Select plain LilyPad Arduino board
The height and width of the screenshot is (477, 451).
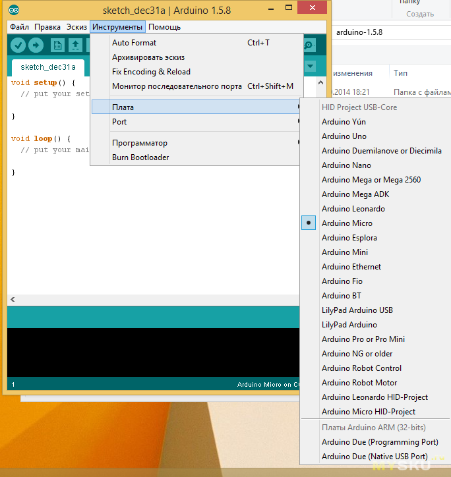(375, 325)
